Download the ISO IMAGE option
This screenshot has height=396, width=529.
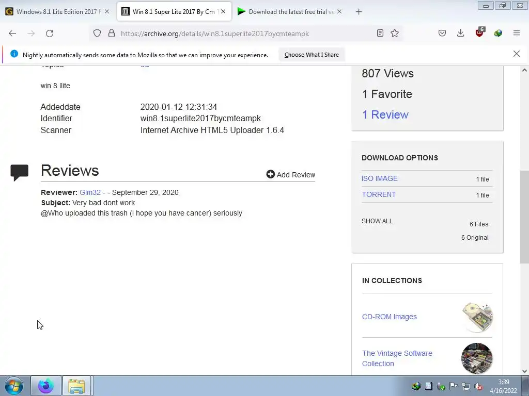pyautogui.click(x=380, y=178)
